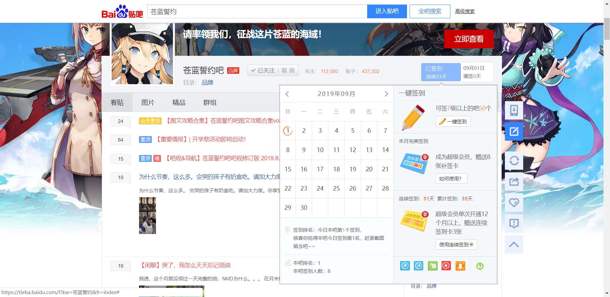Click 取消 to unfollow the forum
Viewport: 610px width, 297px height.
click(x=288, y=70)
